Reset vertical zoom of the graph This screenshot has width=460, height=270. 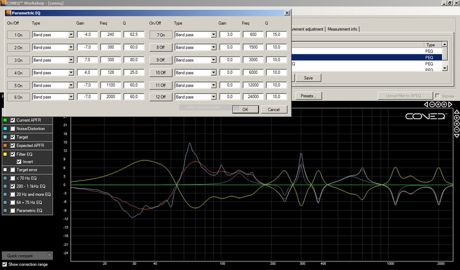coord(457,124)
